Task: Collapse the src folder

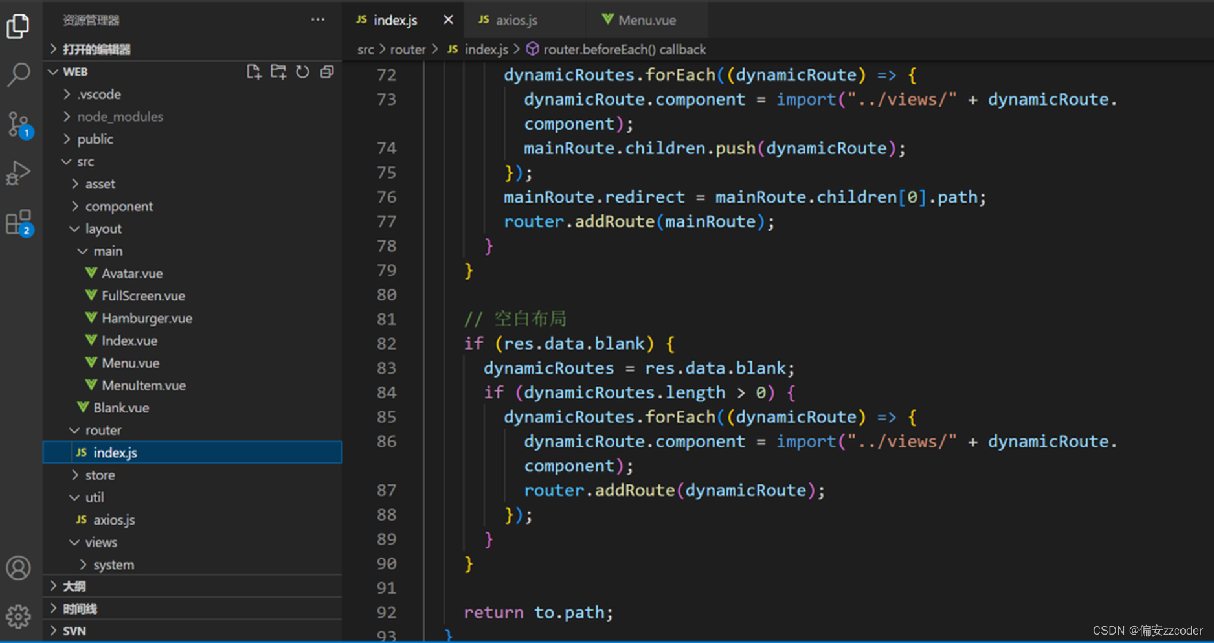Action: (192, 162)
